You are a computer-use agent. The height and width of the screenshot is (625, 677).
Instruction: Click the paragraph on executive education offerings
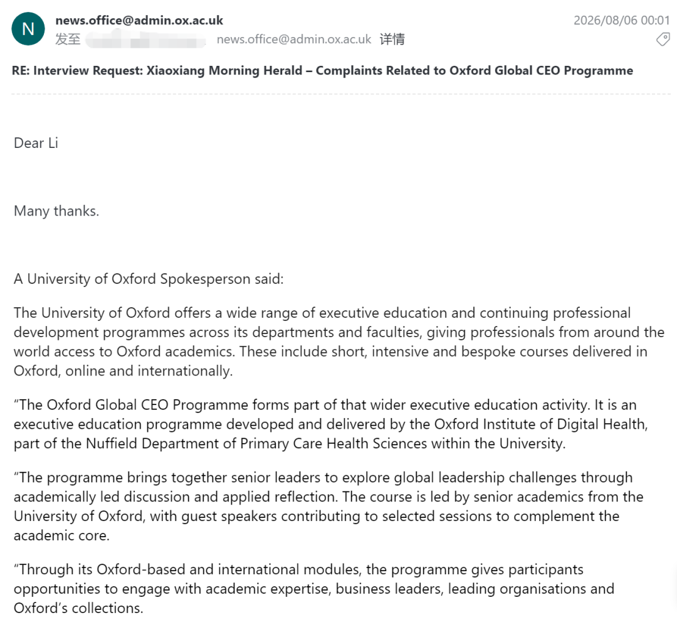point(339,342)
